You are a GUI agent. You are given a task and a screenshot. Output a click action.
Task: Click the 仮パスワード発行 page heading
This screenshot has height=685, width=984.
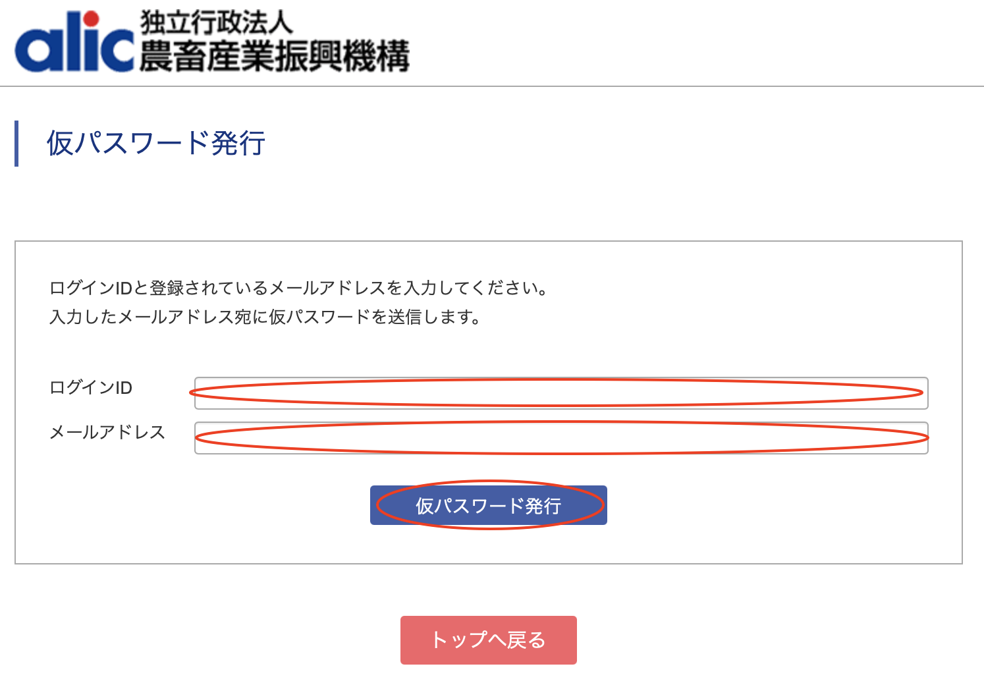(x=156, y=143)
